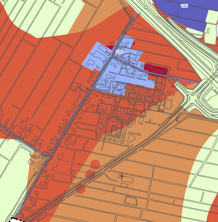Click the top small red circle
218x222 pixels.
click(95, 165)
